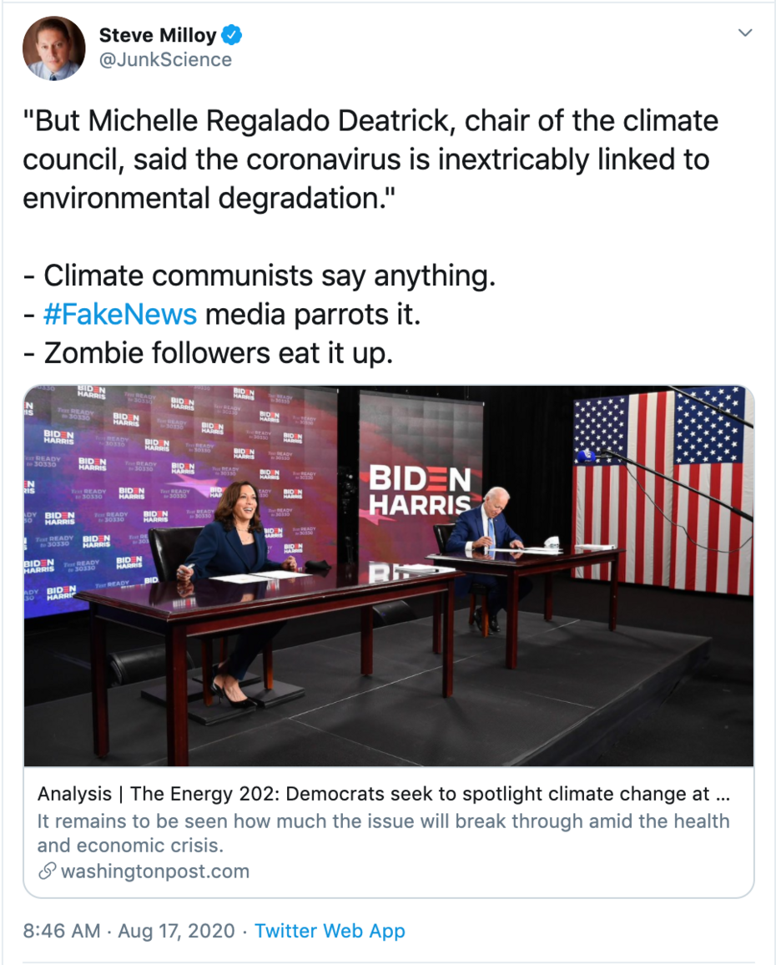The width and height of the screenshot is (776, 965).
Task: Open Steve Milloy's profile avatar
Action: [x=54, y=48]
